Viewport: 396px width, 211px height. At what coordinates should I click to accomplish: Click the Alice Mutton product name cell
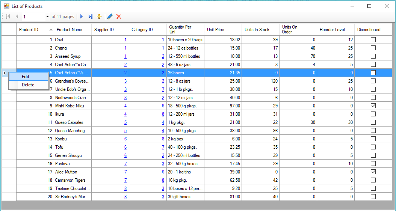click(73, 172)
